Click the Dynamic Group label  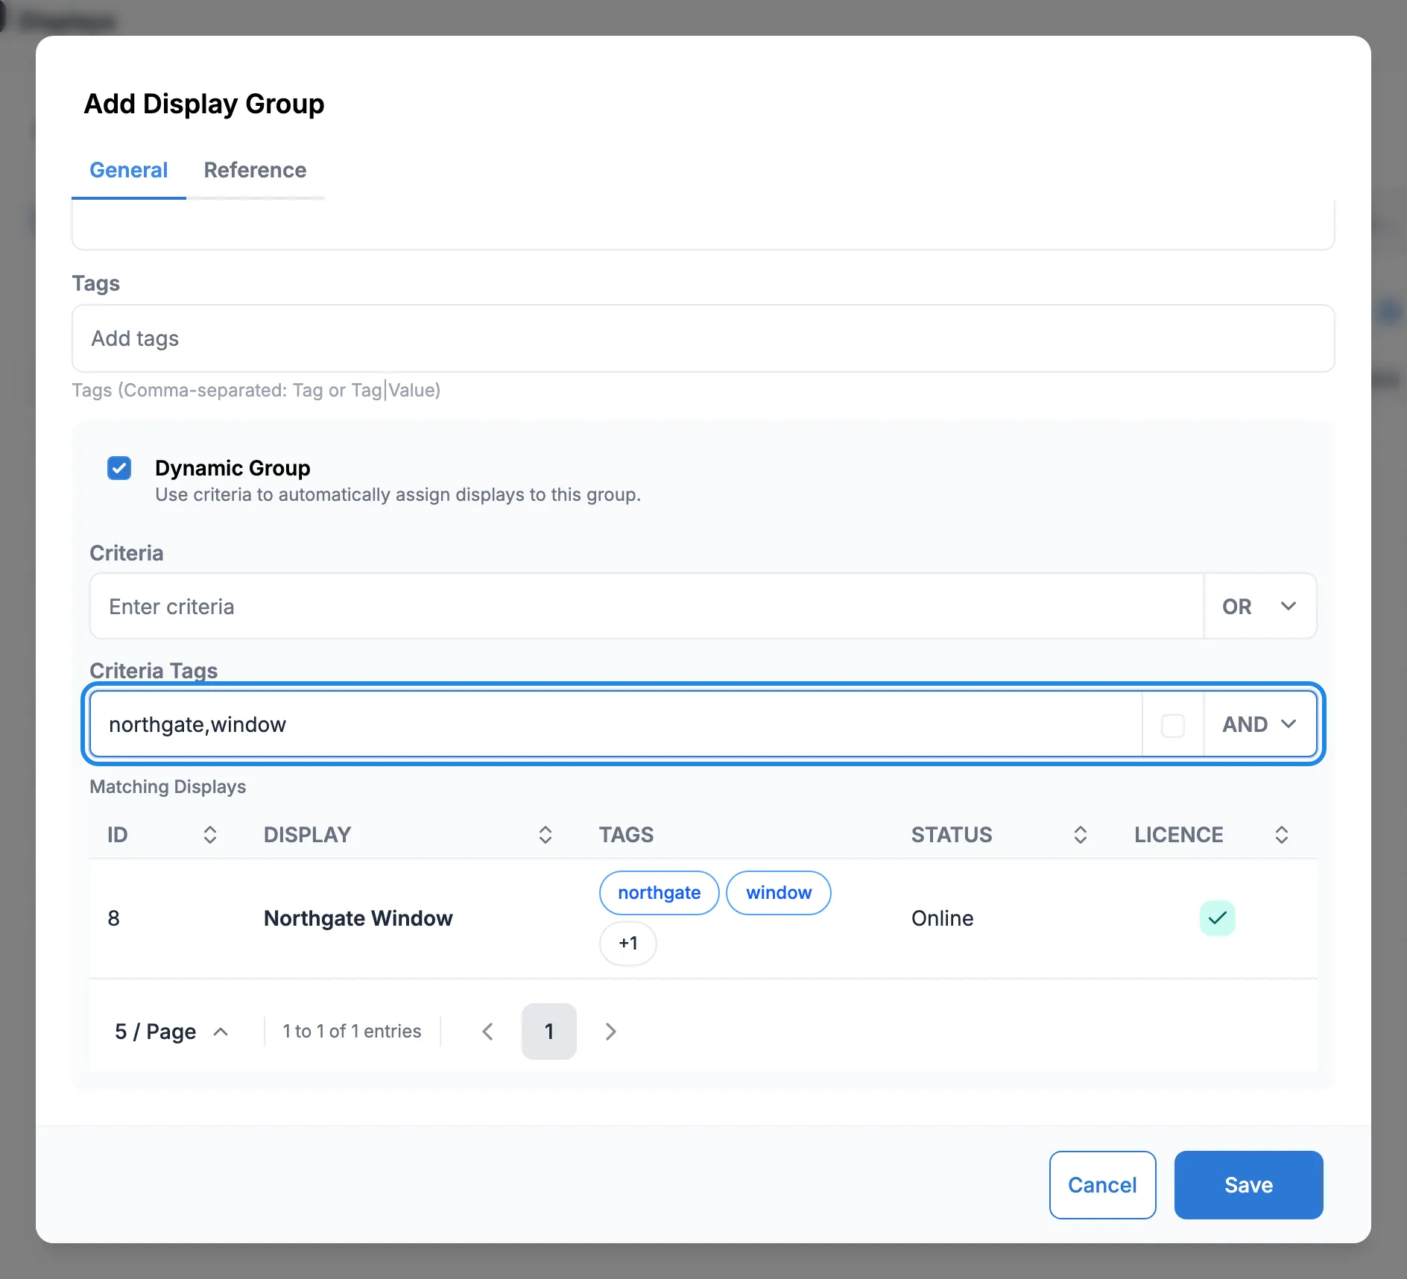click(233, 468)
